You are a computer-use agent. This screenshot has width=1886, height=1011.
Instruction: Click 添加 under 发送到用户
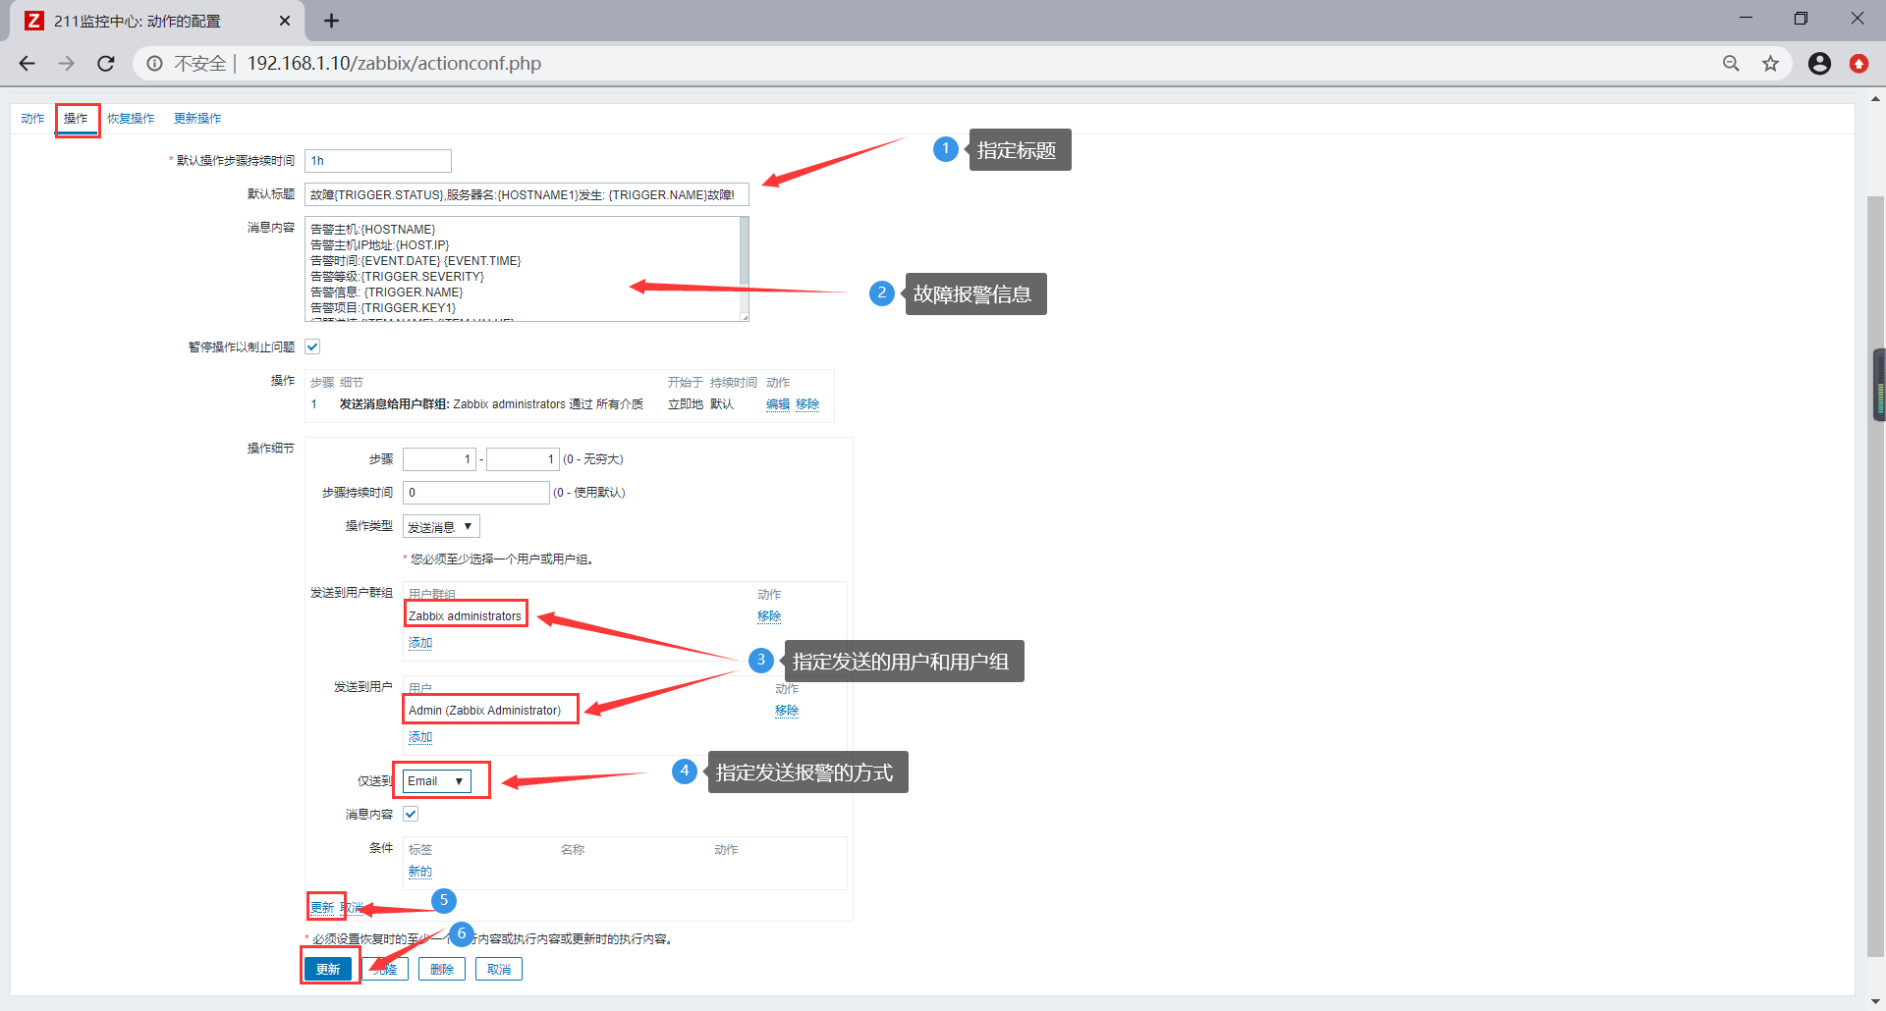[x=420, y=737]
